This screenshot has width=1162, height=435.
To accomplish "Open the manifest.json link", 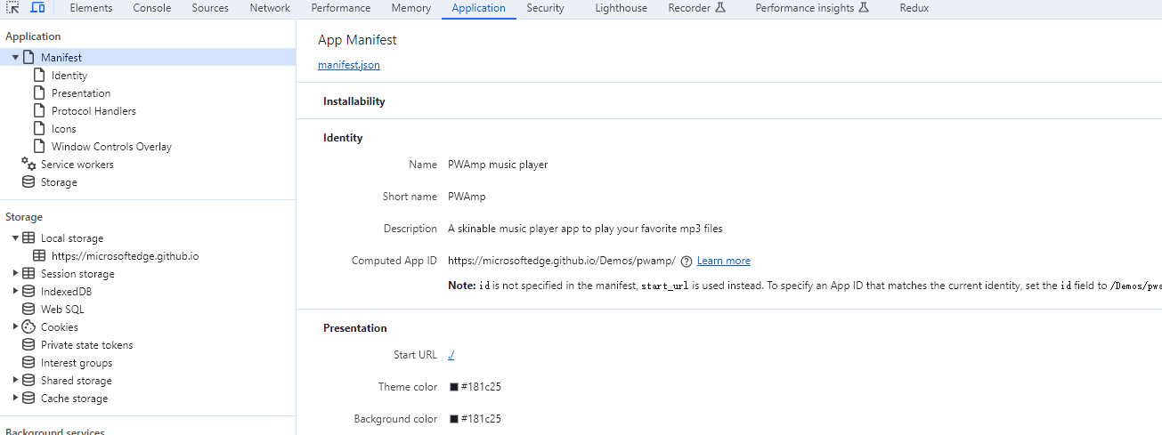I will click(x=349, y=65).
